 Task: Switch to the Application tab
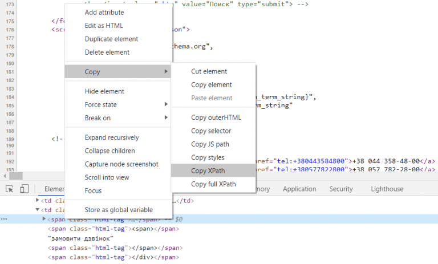[299, 189]
